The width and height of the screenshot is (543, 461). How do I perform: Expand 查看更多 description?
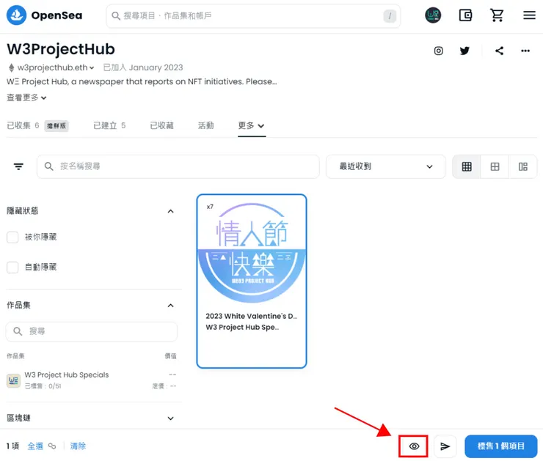click(26, 97)
